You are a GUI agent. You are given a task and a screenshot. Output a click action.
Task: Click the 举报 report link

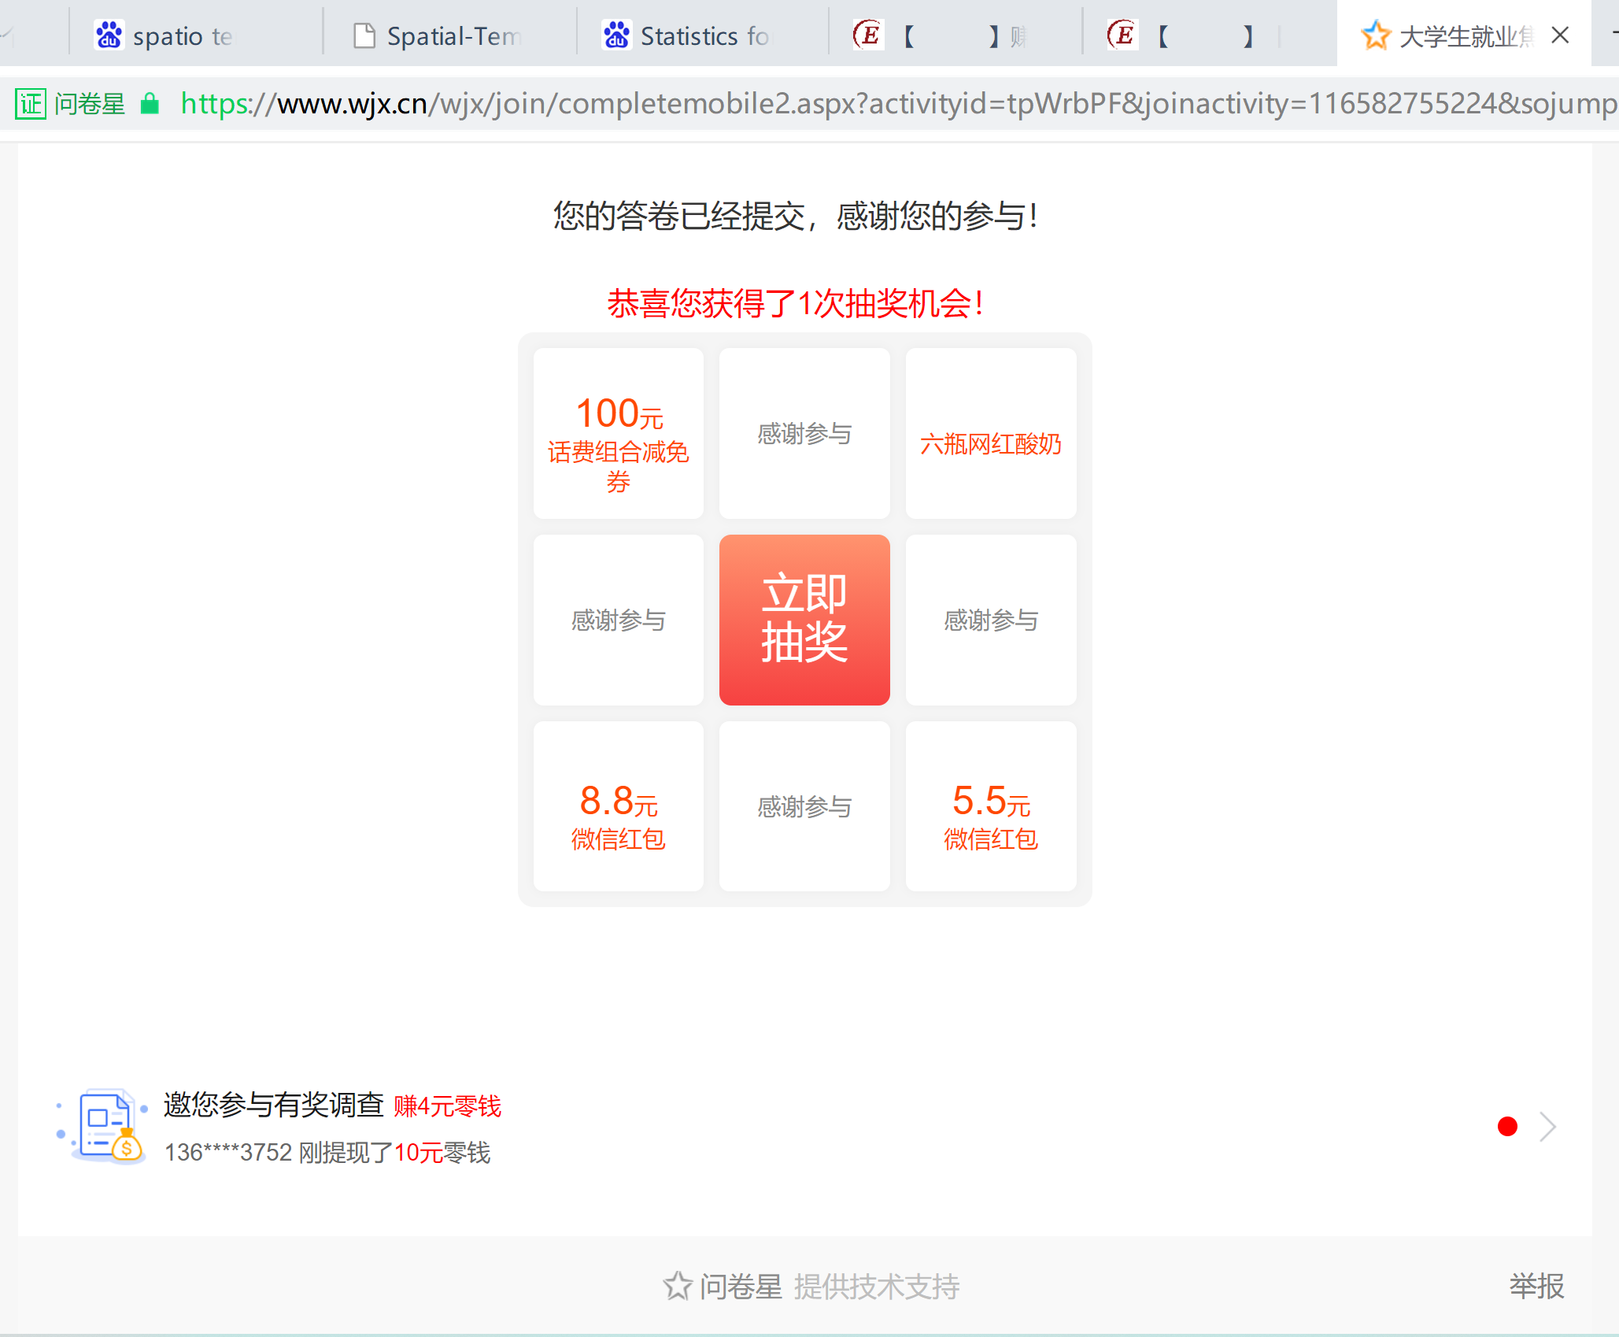tap(1536, 1286)
